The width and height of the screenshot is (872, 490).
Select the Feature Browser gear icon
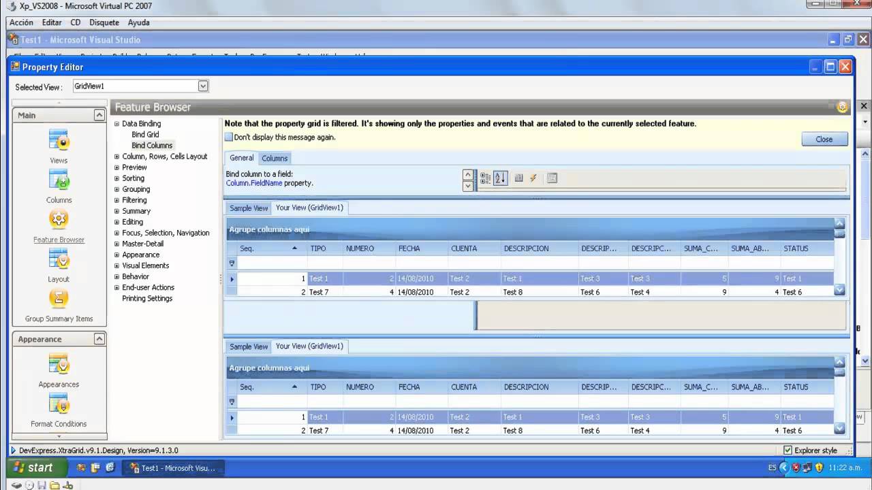(59, 219)
